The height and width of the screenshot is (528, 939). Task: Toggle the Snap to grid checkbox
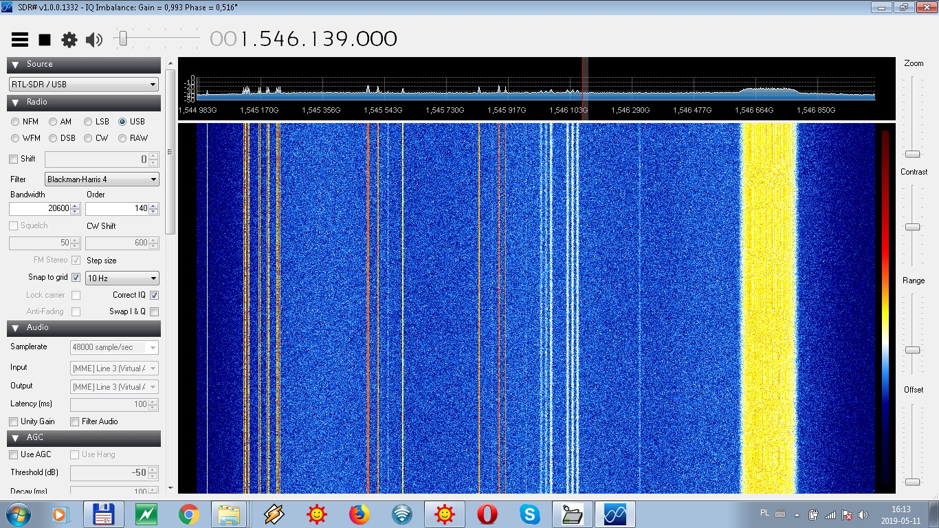point(76,278)
